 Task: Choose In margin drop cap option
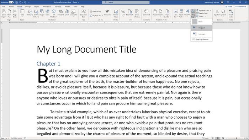(201, 34)
